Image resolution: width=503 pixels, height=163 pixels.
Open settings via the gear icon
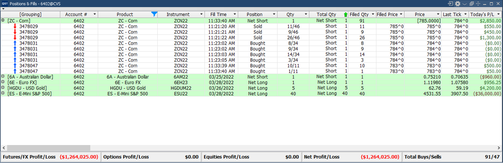click(458, 3)
